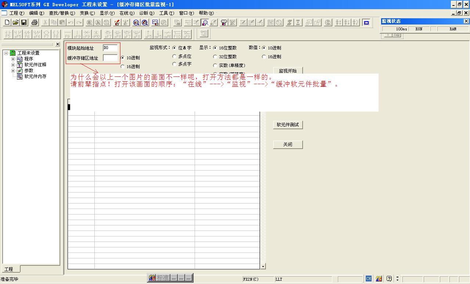
Task: Open the 在线(O) menu
Action: 127,13
